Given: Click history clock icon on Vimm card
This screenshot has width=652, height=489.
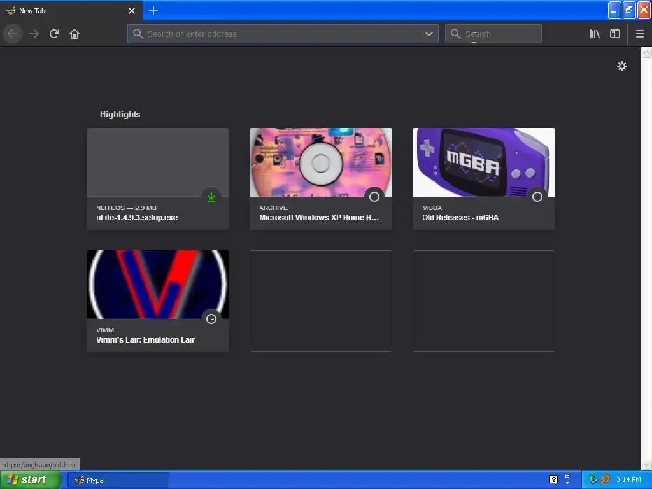Looking at the screenshot, I should (211, 319).
